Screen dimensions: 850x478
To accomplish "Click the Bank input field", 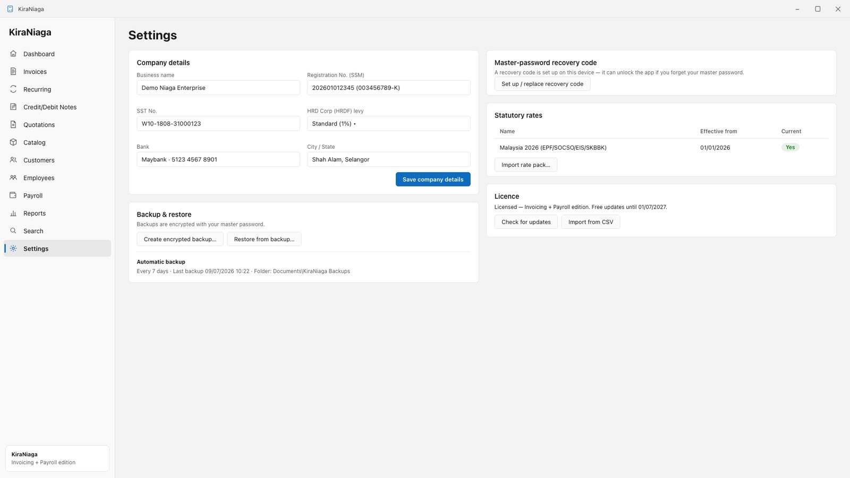I will (218, 159).
